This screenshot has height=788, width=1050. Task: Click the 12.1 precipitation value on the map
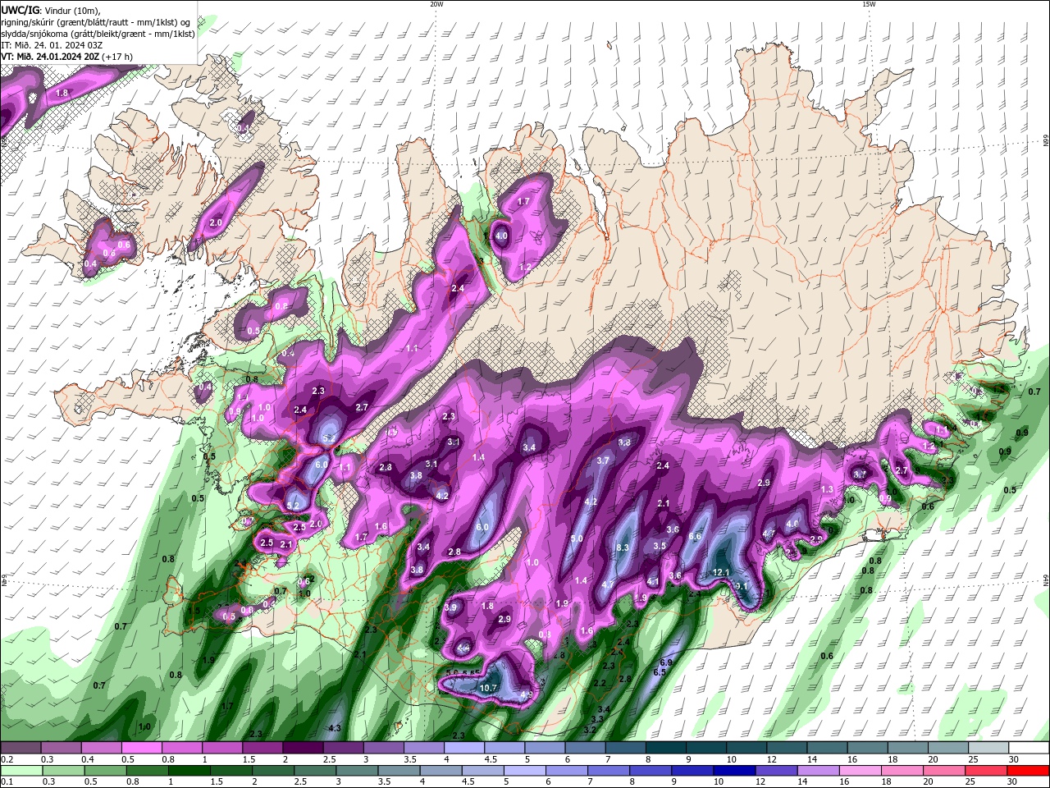(721, 572)
